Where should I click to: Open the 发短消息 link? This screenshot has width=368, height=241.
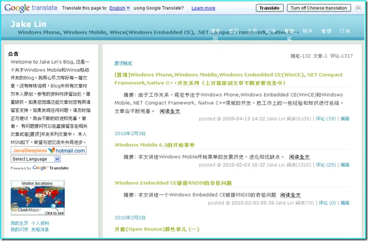(40, 229)
